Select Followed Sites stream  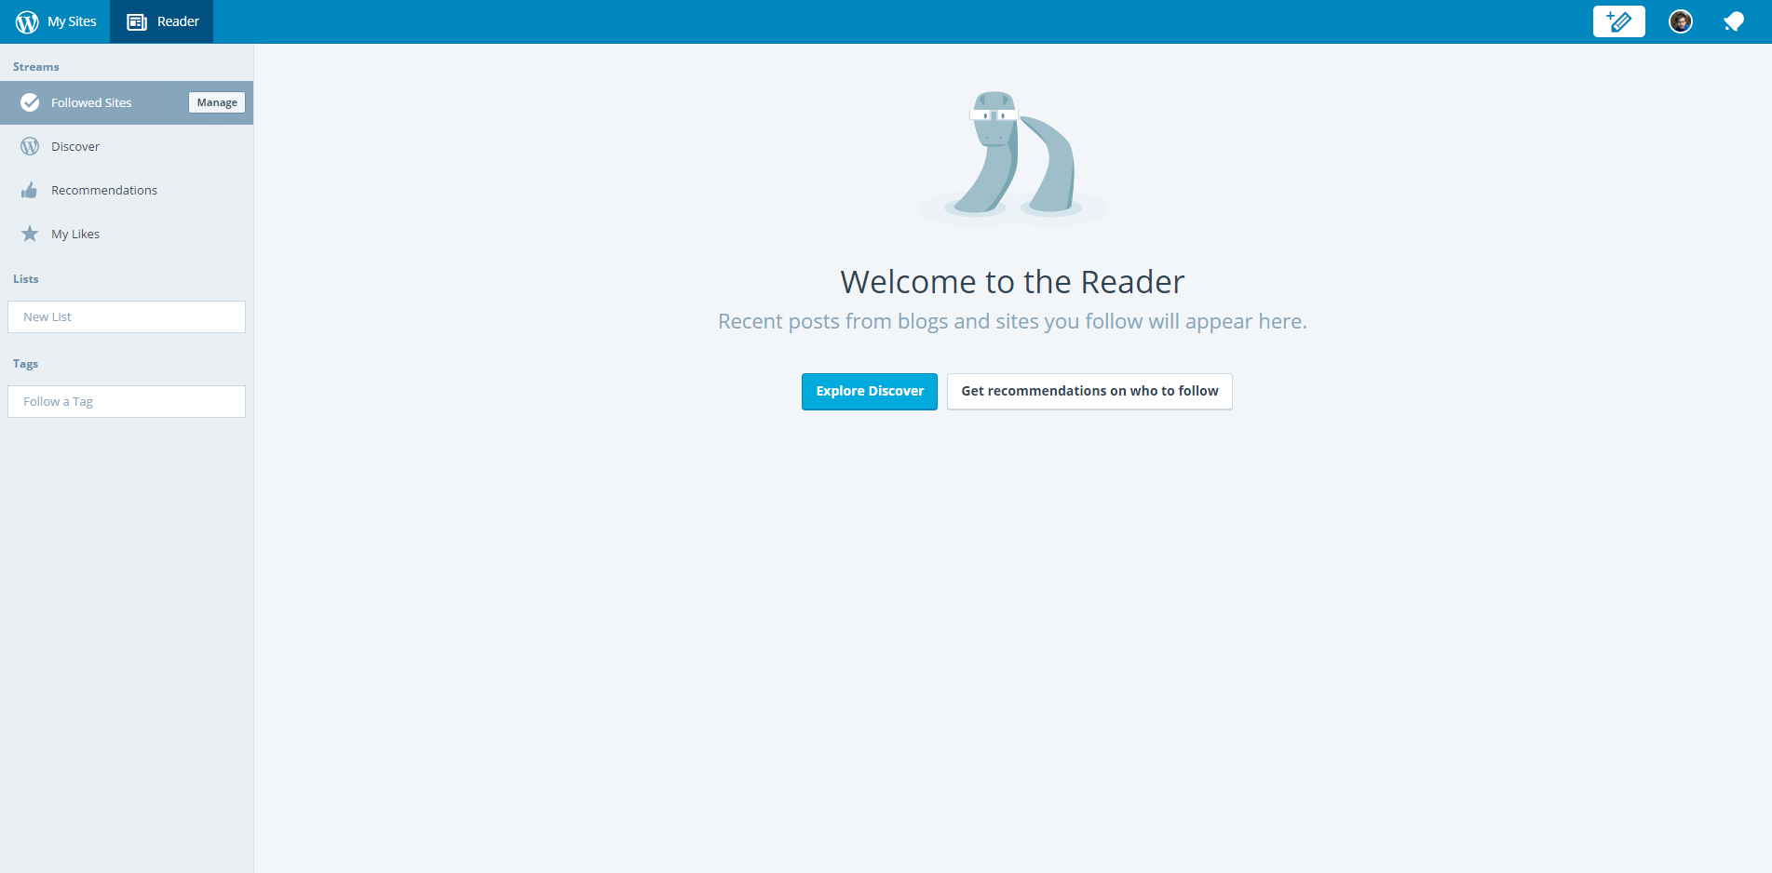coord(91,102)
